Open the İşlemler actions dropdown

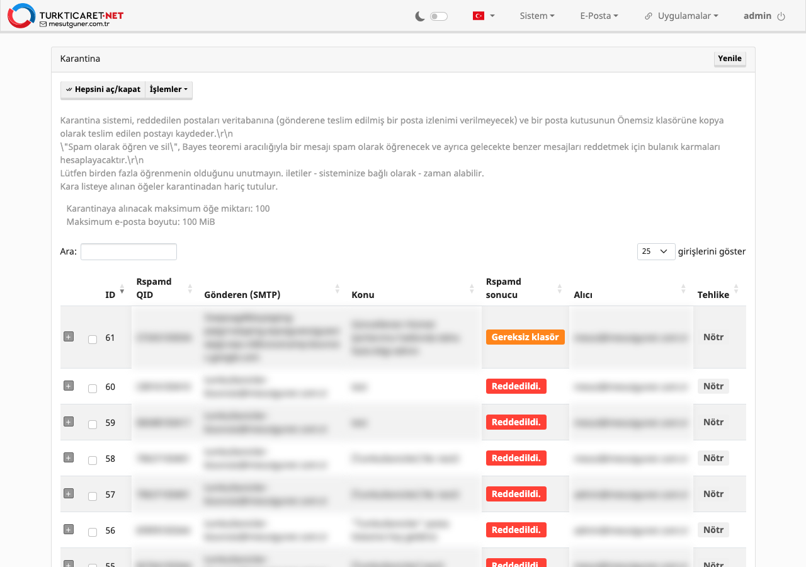coord(169,89)
